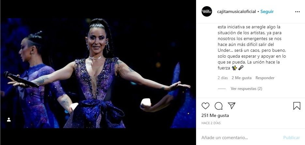Click comment timestamp '2 días'

pos(222,78)
